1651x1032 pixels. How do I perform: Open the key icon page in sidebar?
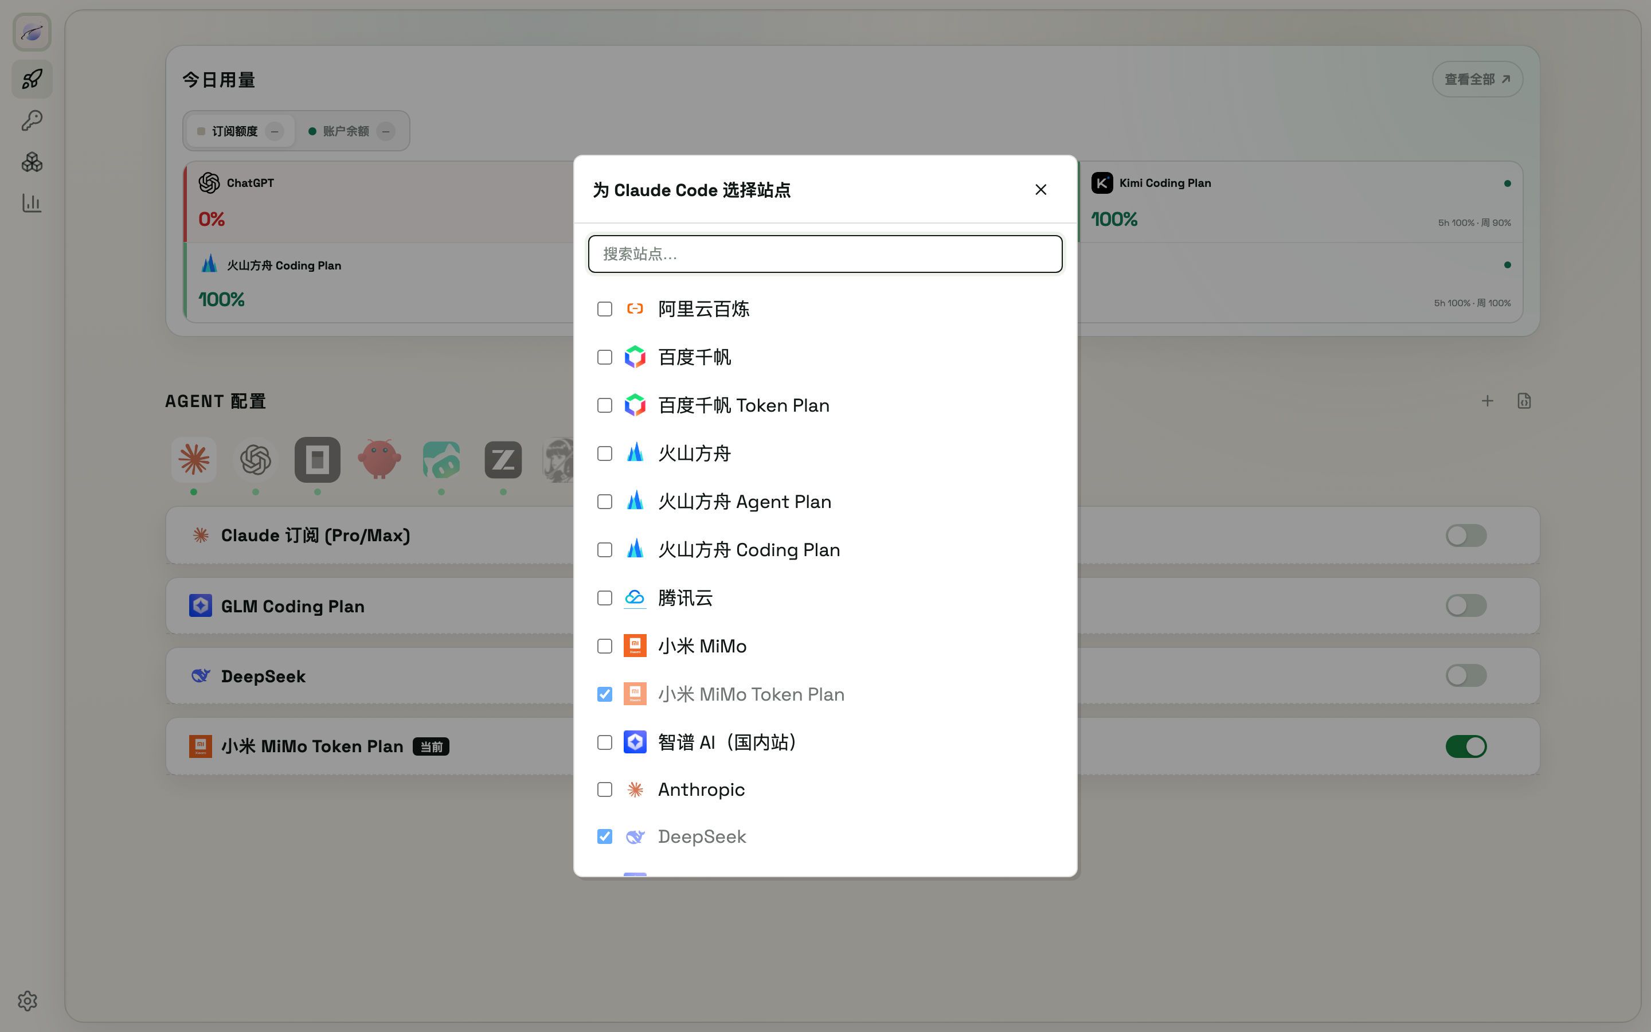click(32, 121)
